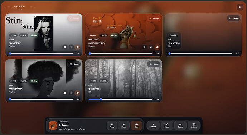Click Next in the bottom control bar
Image resolution: width=247 pixels, height=135 pixels.
[124, 125]
